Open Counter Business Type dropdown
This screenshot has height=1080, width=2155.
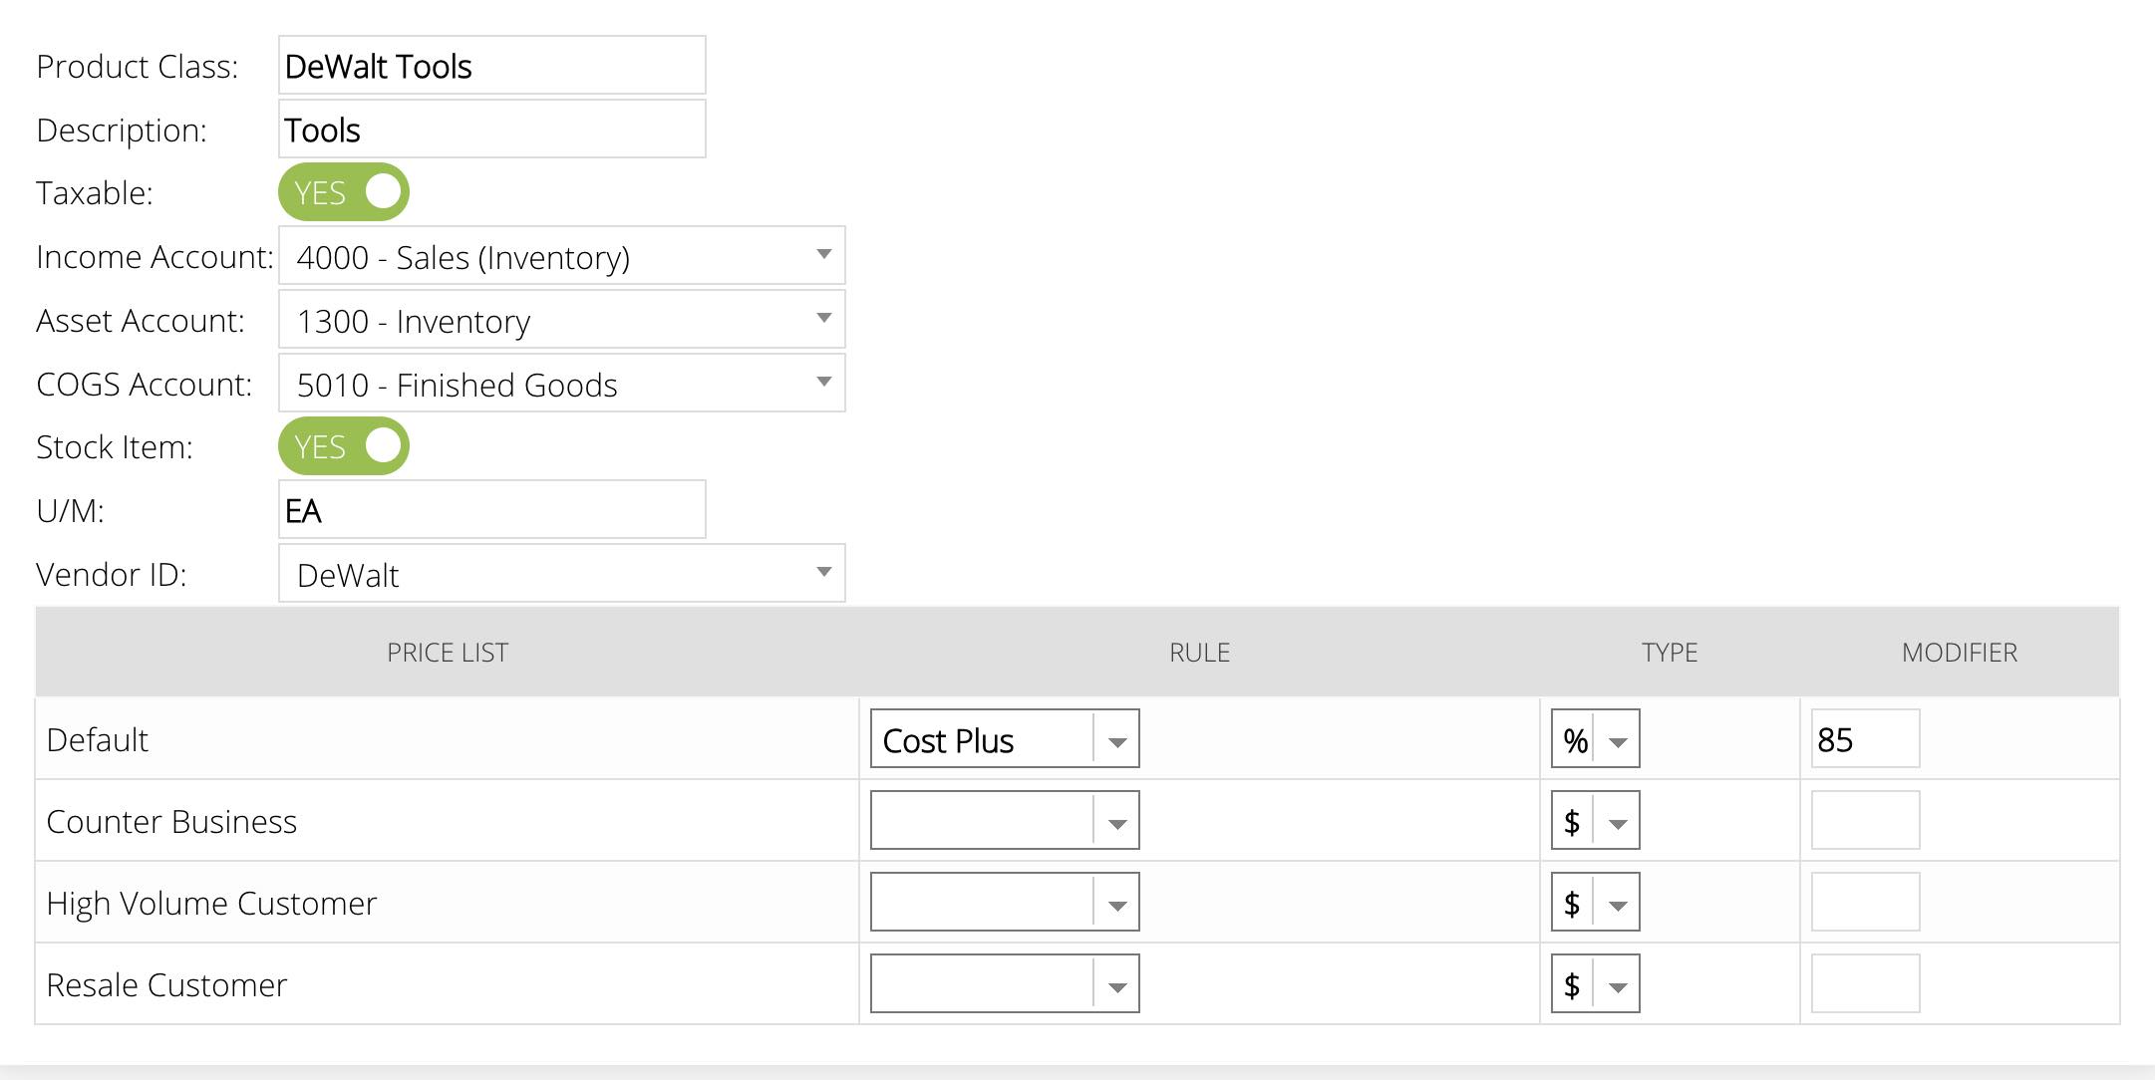[1595, 821]
